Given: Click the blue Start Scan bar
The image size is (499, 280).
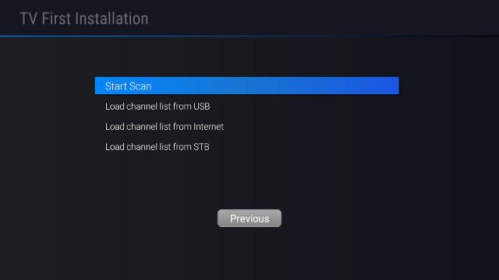Looking at the screenshot, I should 246,86.
